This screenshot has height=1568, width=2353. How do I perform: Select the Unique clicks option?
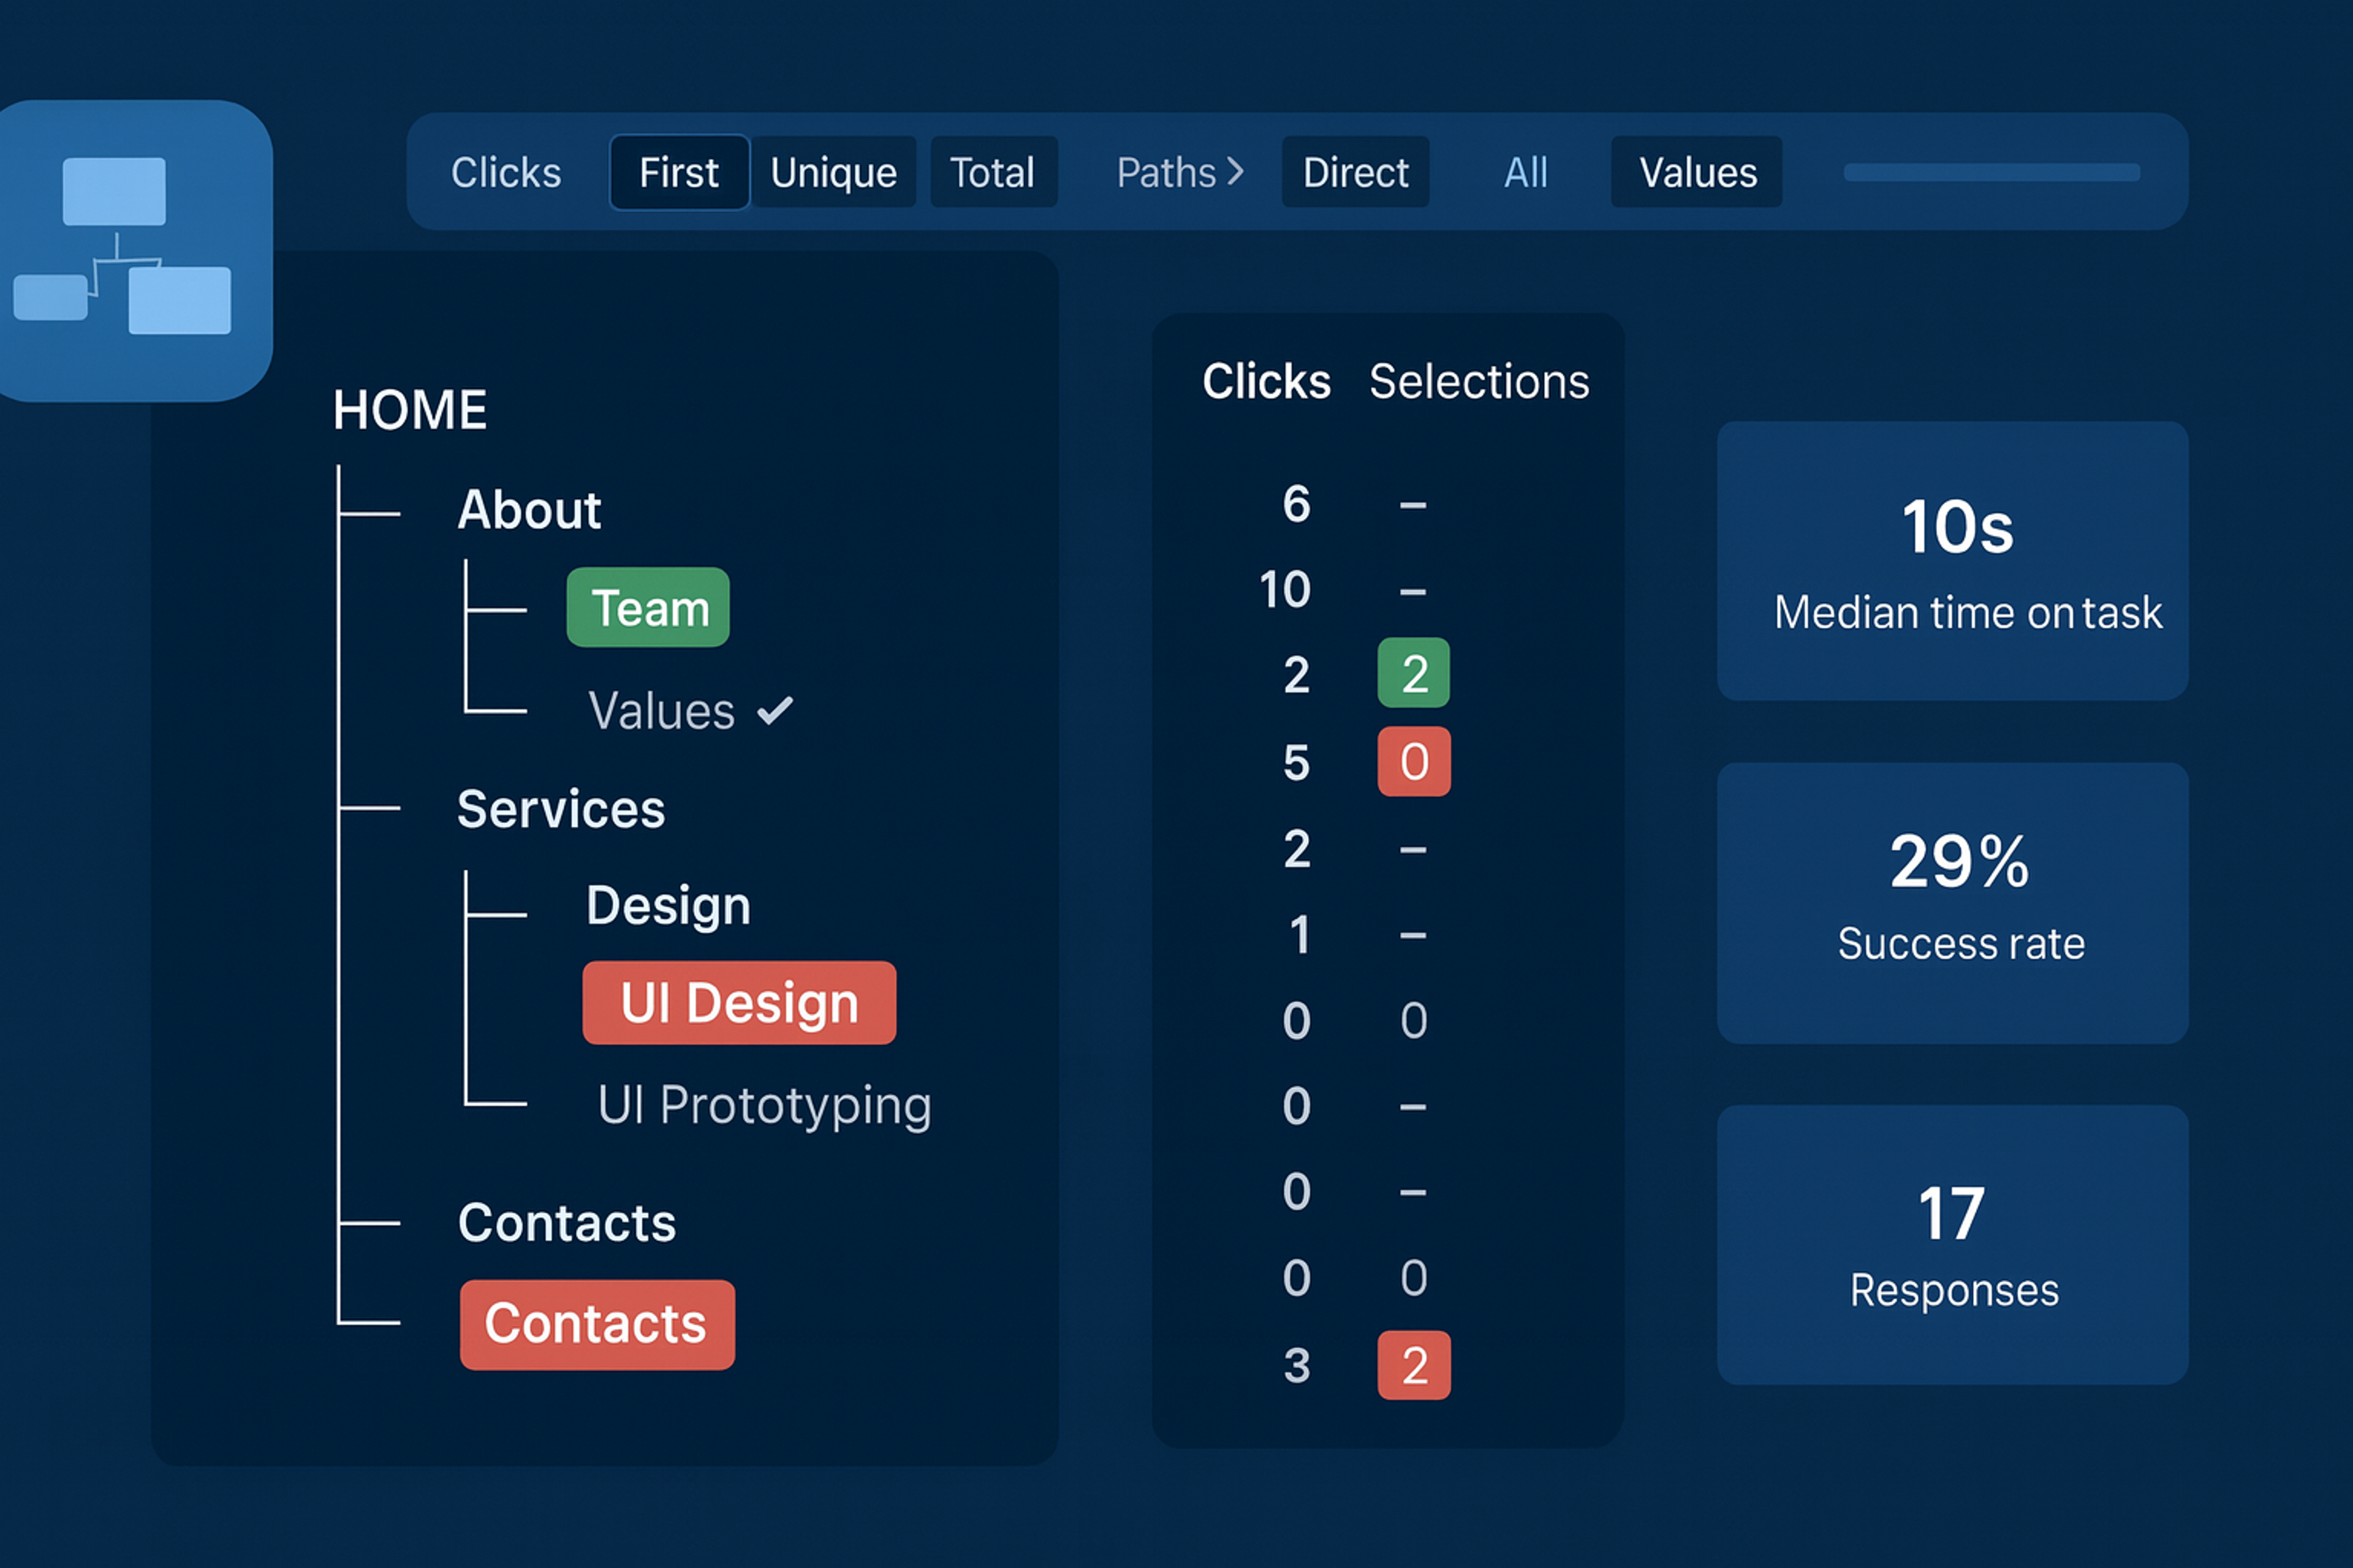click(833, 172)
